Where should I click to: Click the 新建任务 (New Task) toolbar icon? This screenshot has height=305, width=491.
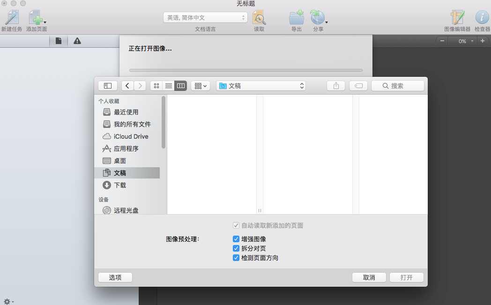(12, 18)
